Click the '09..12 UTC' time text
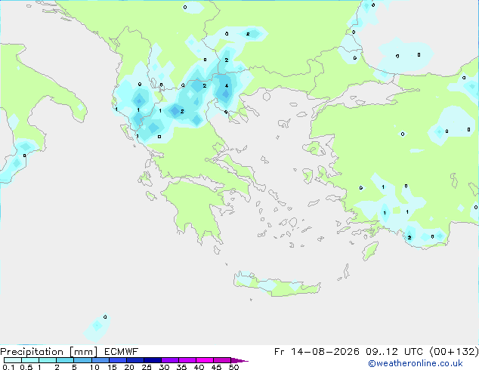This screenshot has height=370, width=479. pos(394,352)
